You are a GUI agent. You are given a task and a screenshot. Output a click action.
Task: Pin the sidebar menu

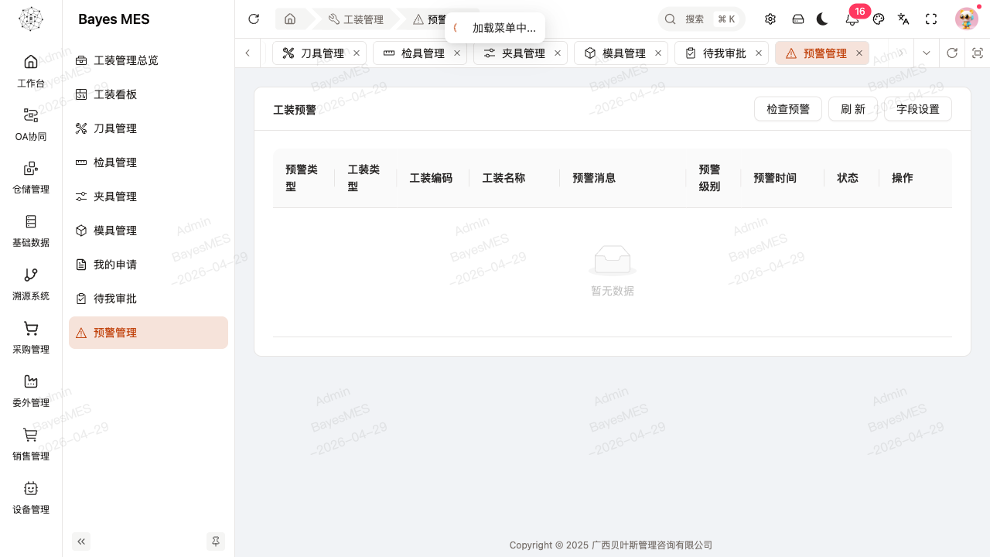216,542
